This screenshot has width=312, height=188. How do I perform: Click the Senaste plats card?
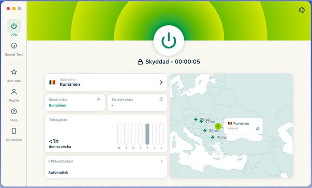point(137,103)
